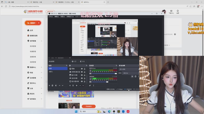Screen dimensions: 204x114
Task: Collapse 创作管理 sidebar section
Action: point(41,41)
